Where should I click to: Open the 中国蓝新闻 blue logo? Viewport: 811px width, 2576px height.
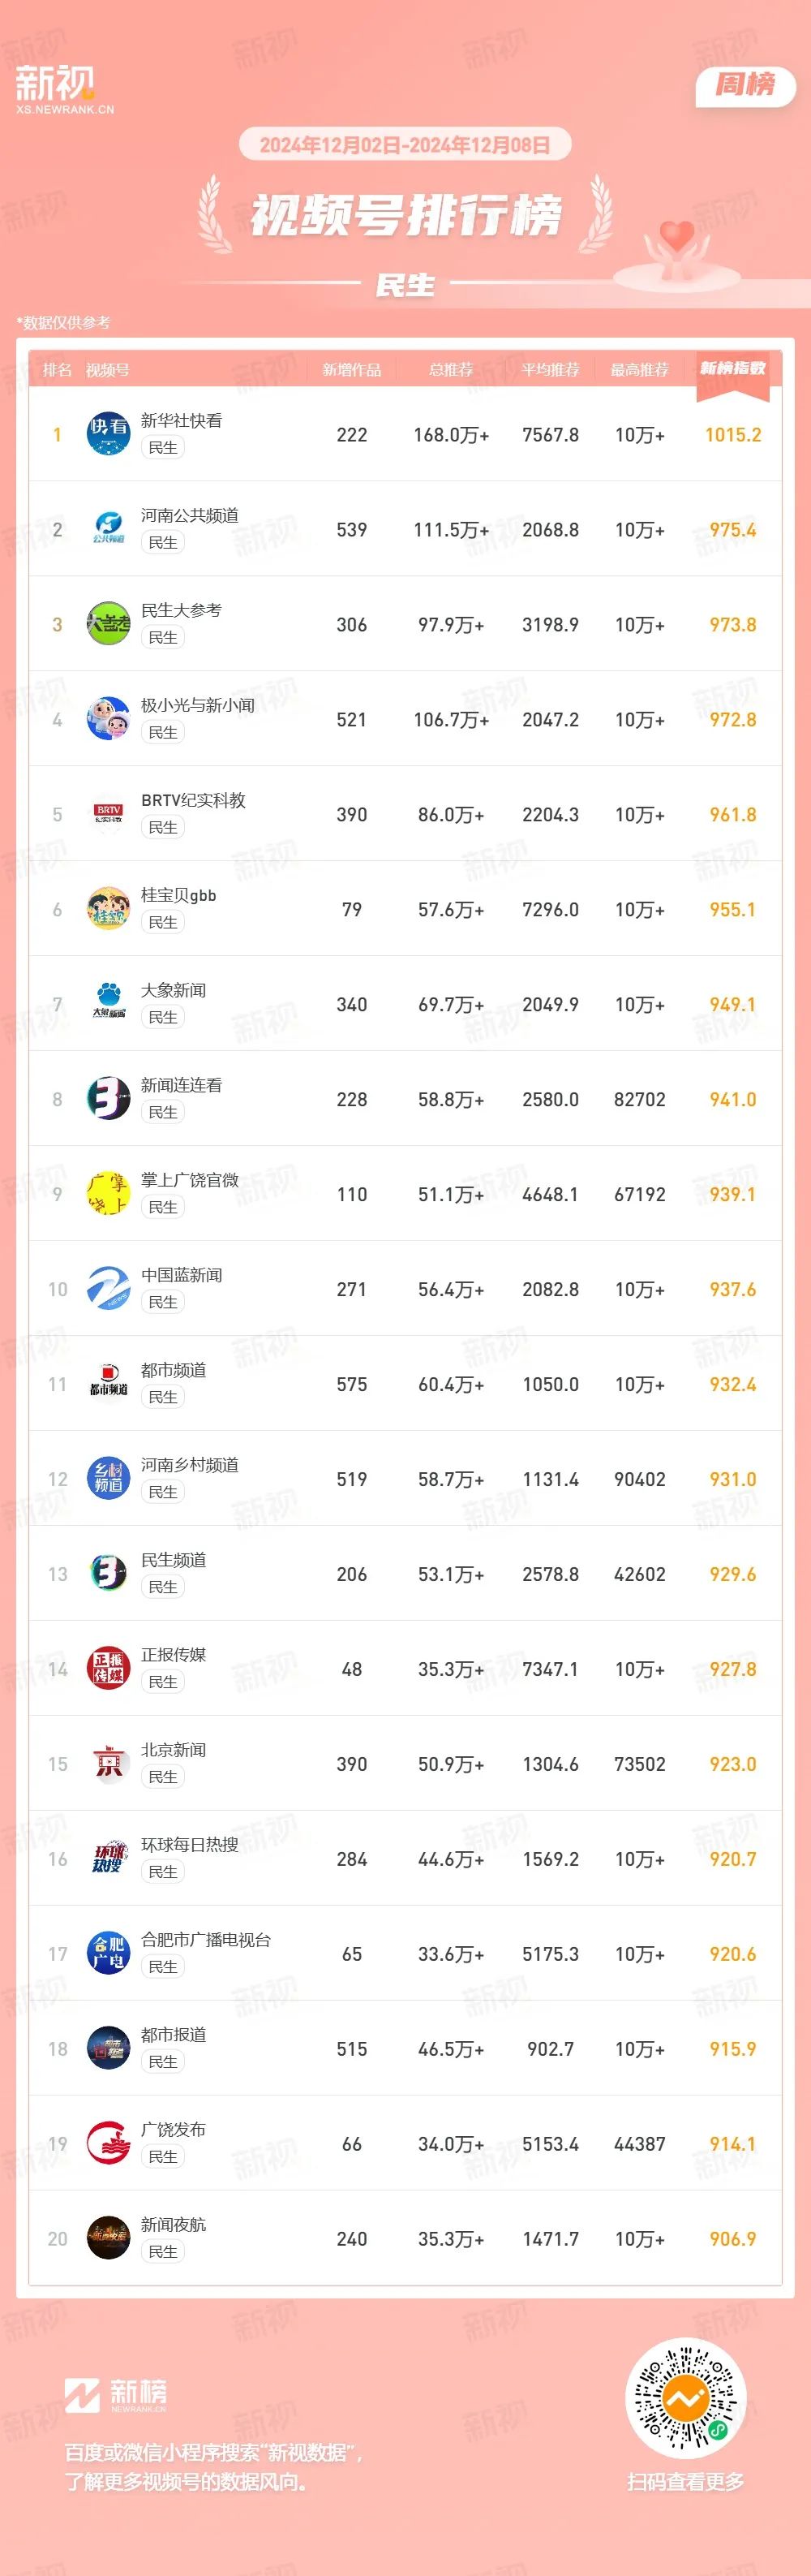108,1288
